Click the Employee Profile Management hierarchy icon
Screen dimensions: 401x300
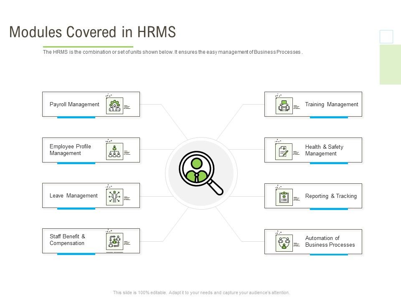(114, 152)
